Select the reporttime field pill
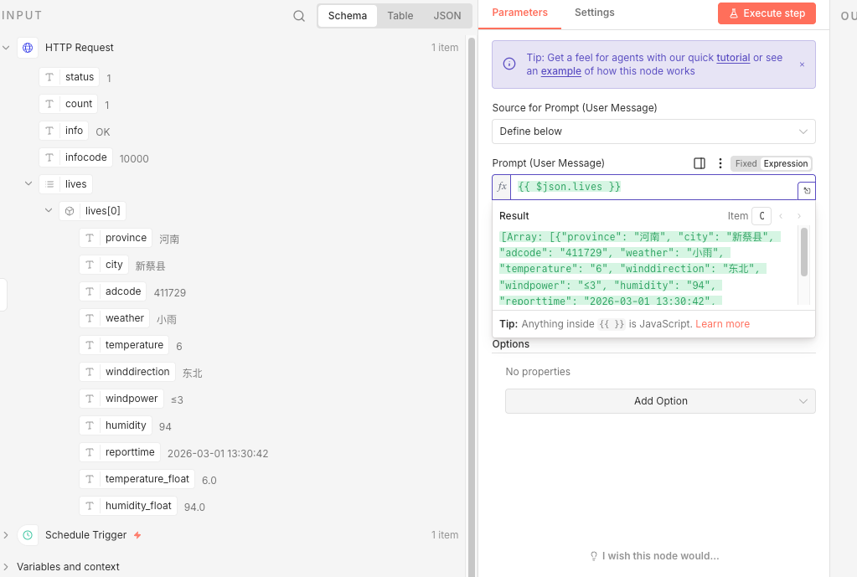The image size is (857, 577). coord(120,452)
